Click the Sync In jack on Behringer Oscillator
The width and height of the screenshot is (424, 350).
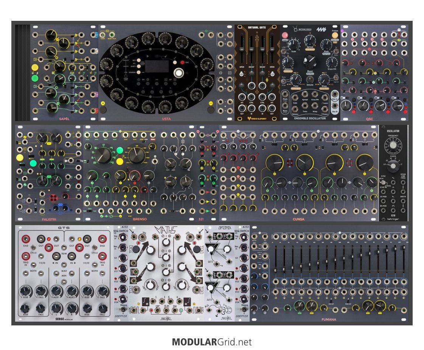coord(383,191)
